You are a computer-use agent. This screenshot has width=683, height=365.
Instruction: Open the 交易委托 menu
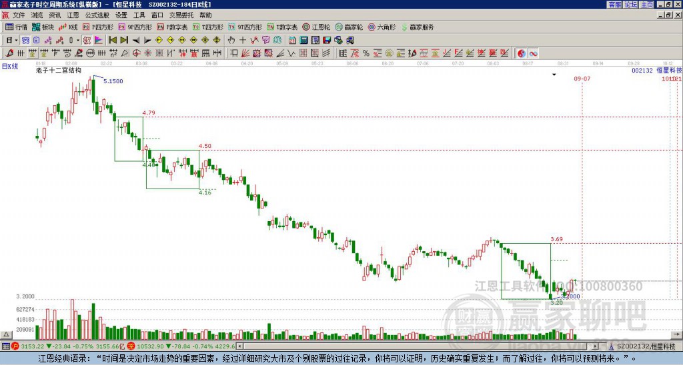point(181,15)
